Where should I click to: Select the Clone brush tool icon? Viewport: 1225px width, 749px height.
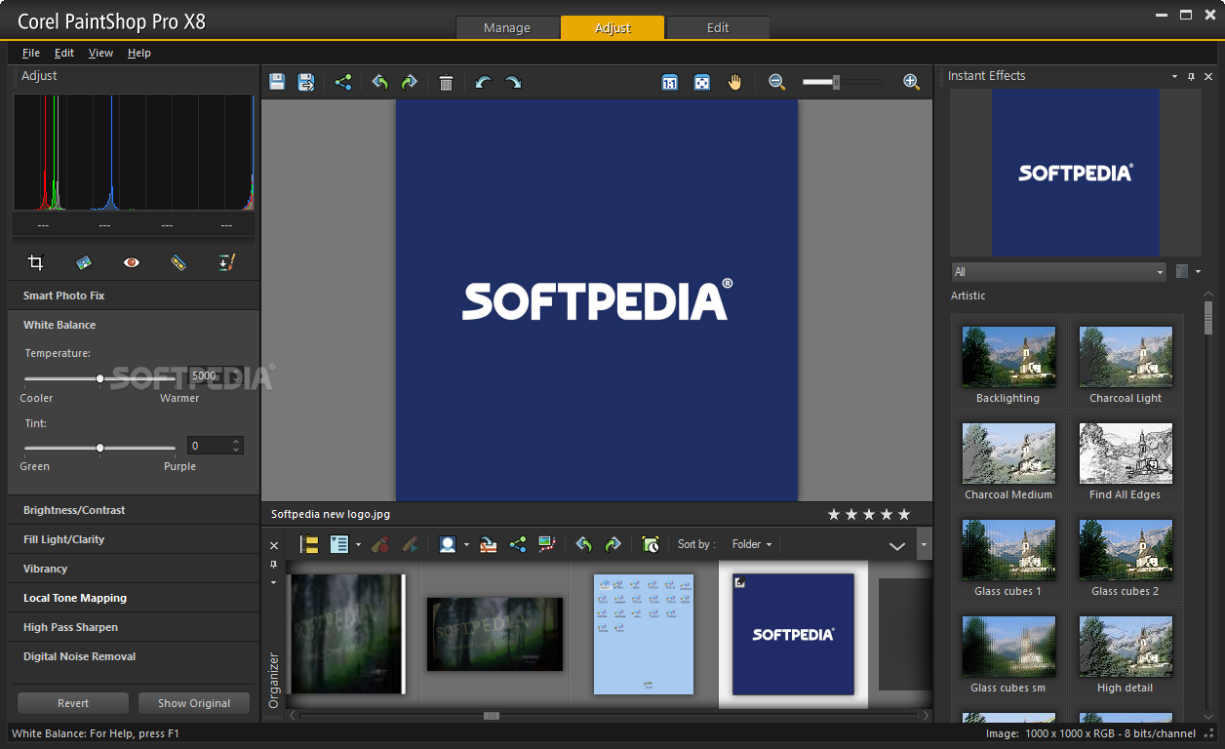[226, 261]
